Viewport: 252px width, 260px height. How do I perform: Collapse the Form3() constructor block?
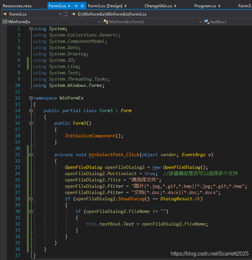point(31,123)
